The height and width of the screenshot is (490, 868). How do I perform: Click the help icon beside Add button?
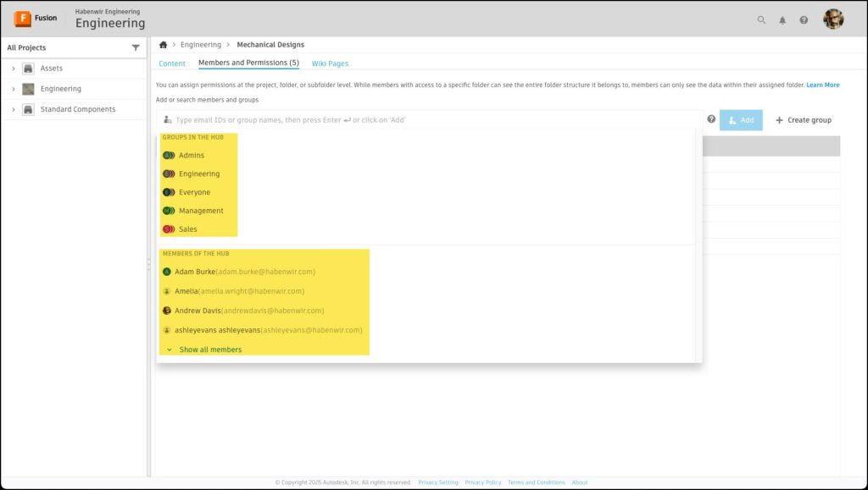(711, 119)
